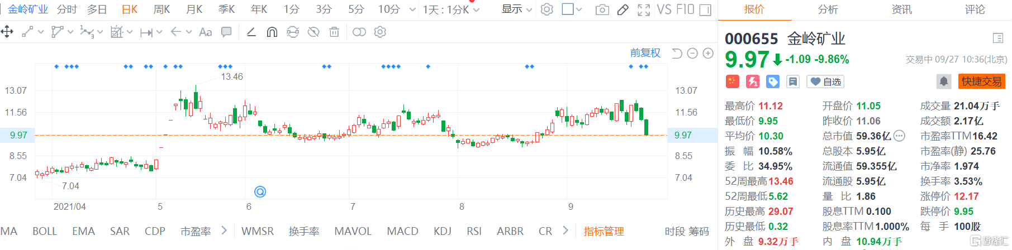
Task: Toggle the magnet snap tool
Action: click(272, 32)
